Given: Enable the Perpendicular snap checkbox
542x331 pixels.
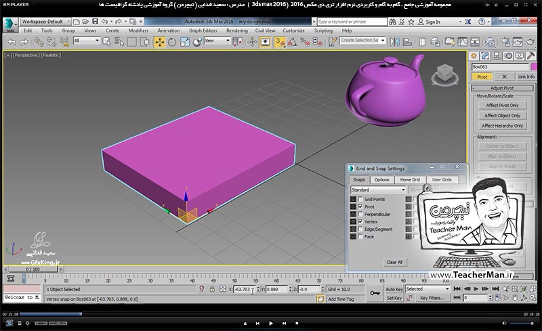Looking at the screenshot, I should tap(360, 214).
